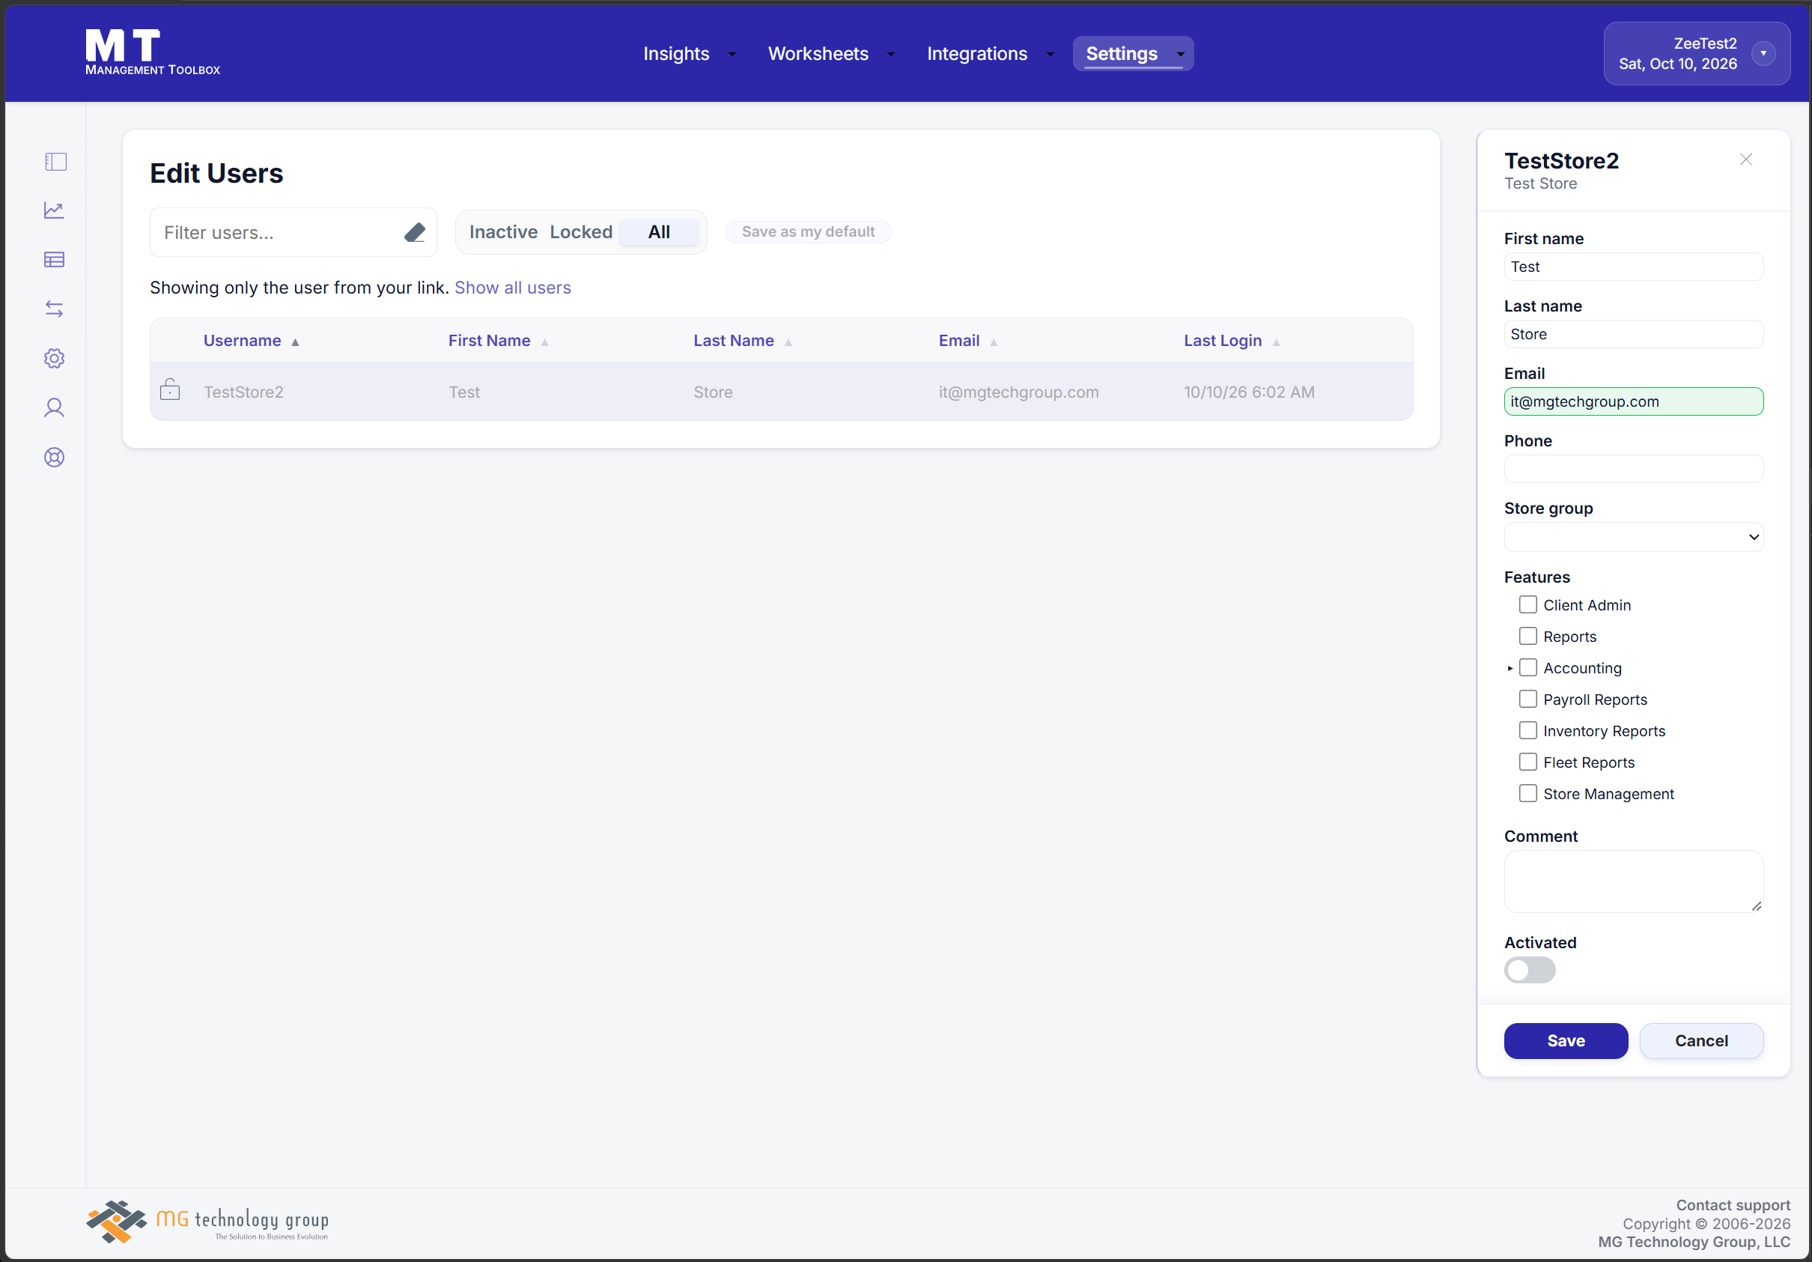Sort the table by Email column
The image size is (1812, 1262).
967,340
